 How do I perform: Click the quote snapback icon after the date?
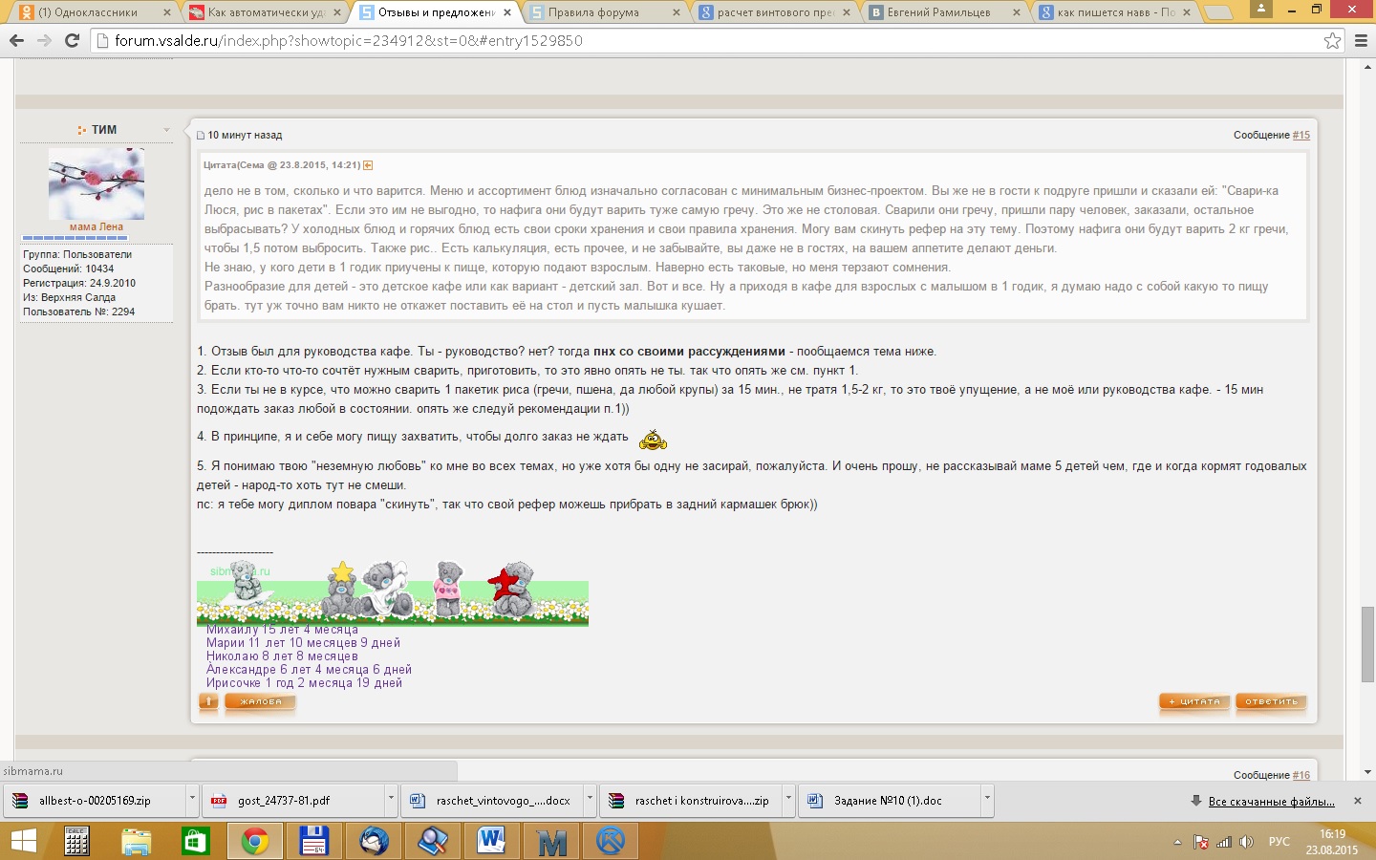[x=368, y=165]
